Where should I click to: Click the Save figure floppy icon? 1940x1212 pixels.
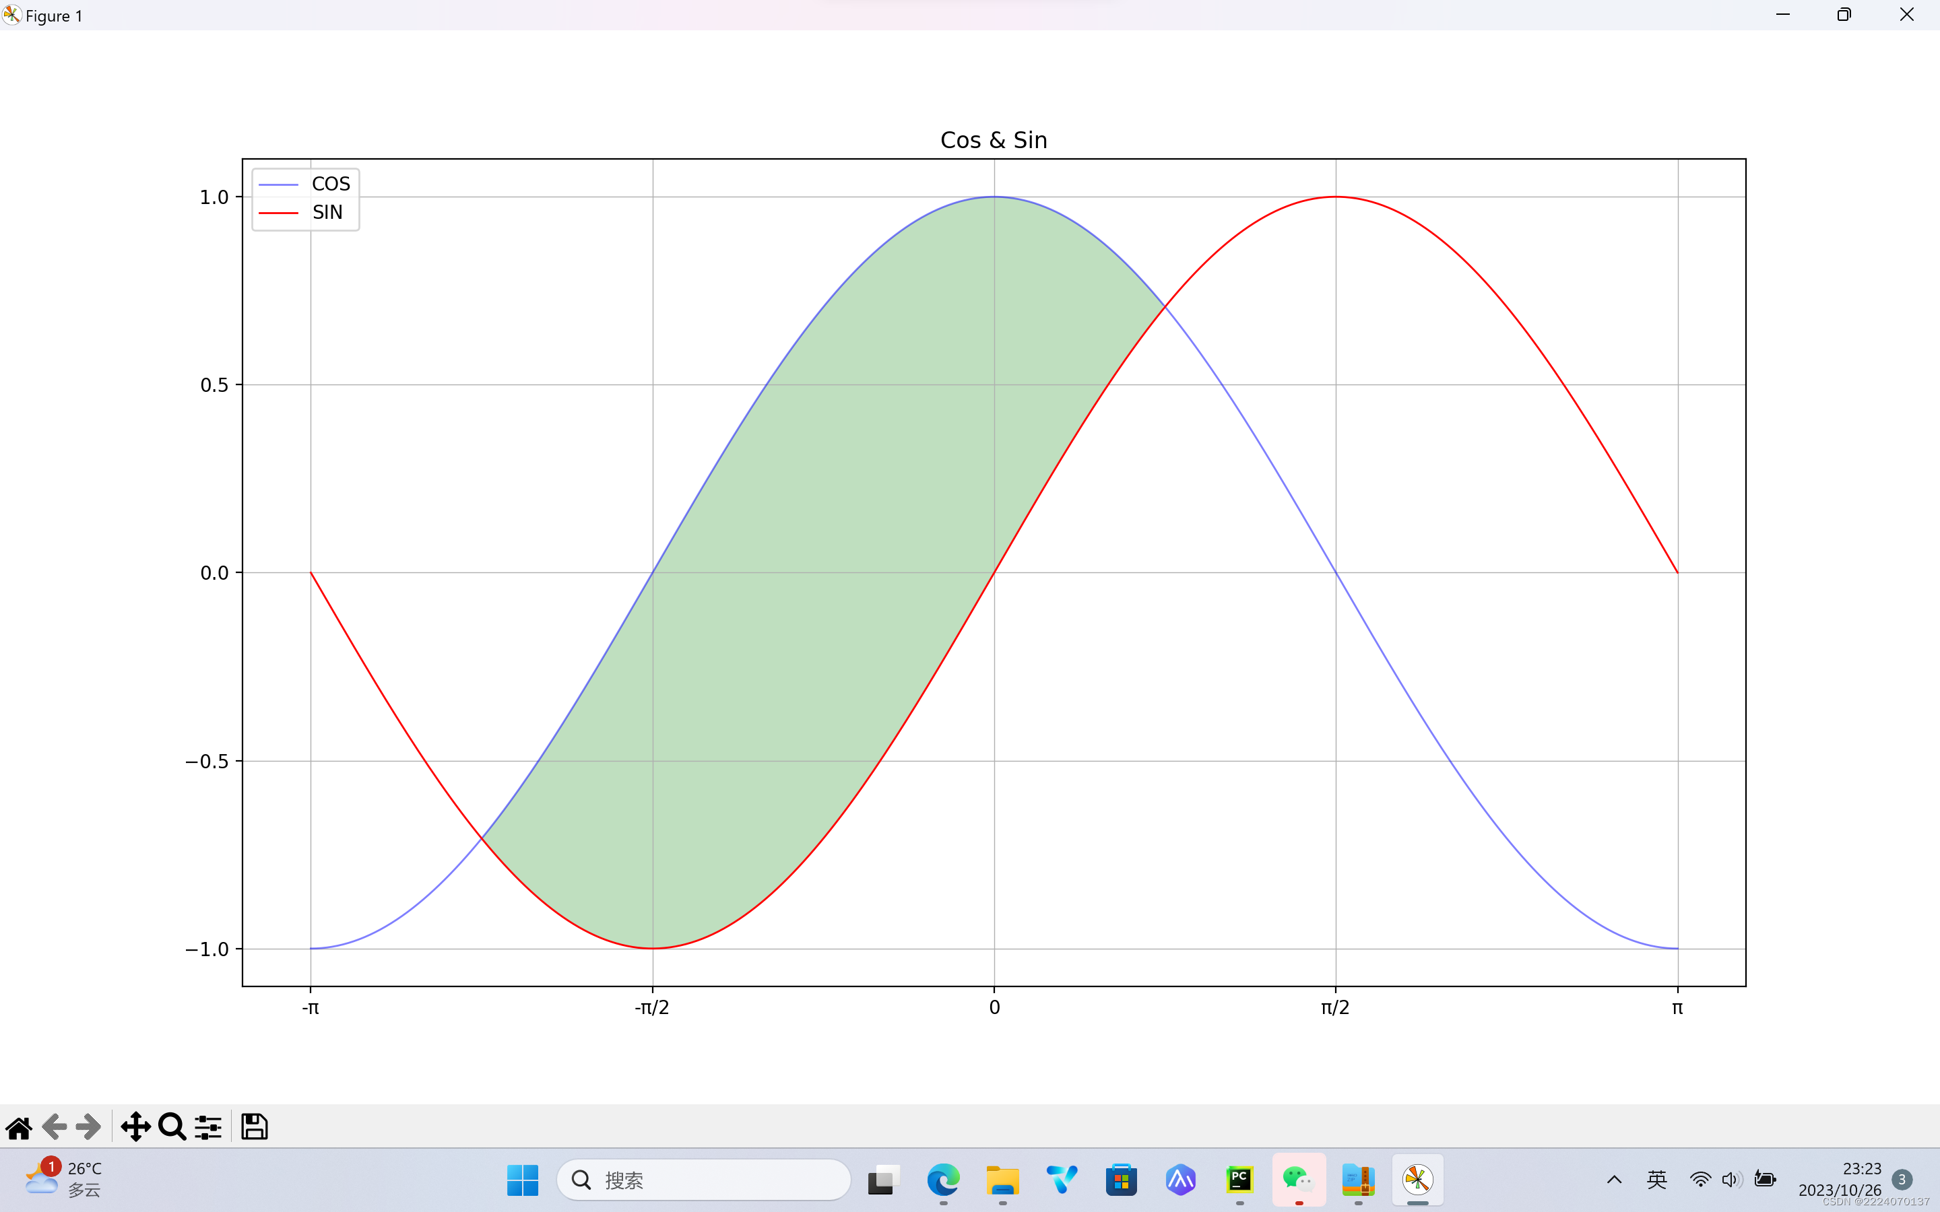point(254,1127)
